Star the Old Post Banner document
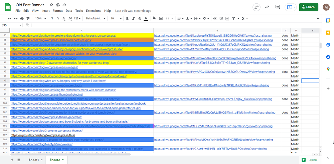 click(x=51, y=5)
